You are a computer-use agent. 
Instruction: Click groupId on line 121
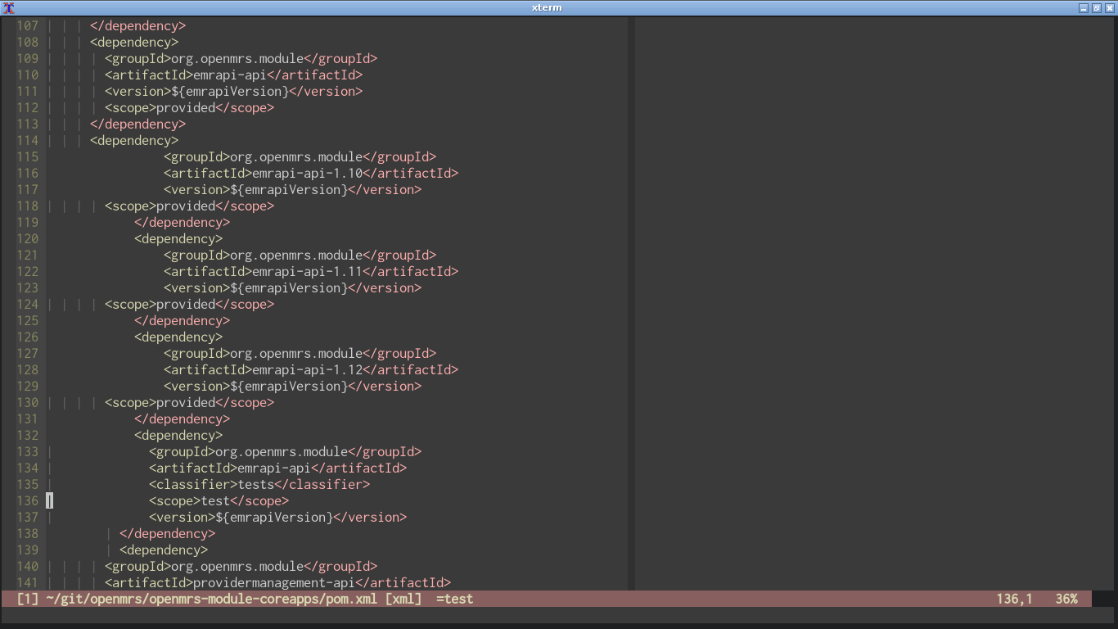coord(300,255)
